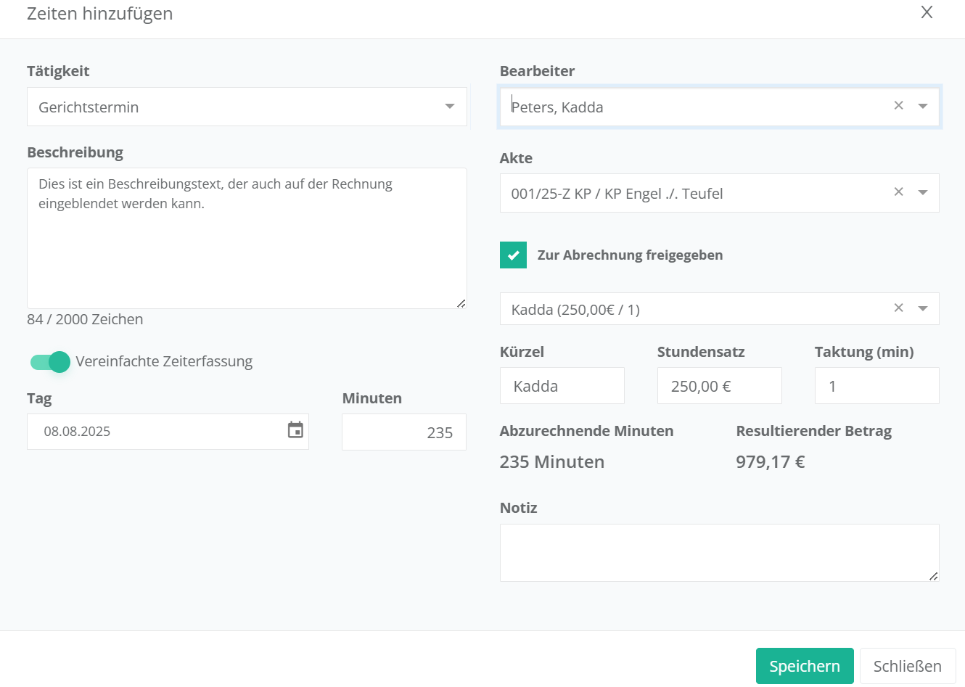This screenshot has height=687, width=965.
Task: Expand the Tätigkeit dropdown
Action: (450, 107)
